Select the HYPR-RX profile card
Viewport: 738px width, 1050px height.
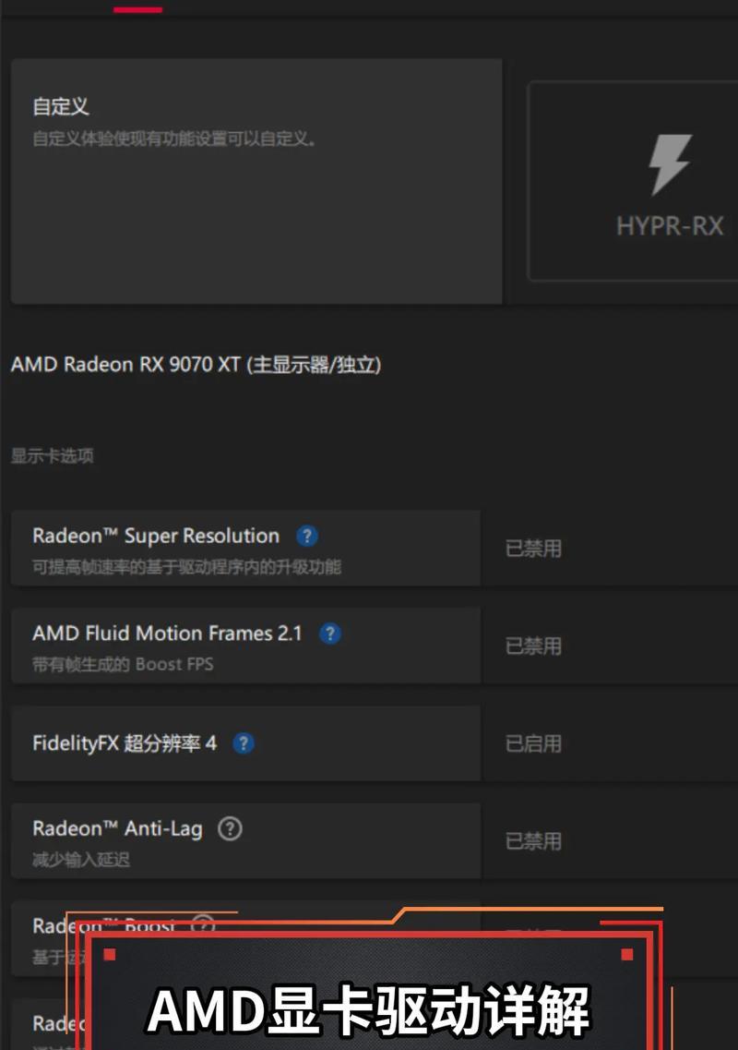633,181
